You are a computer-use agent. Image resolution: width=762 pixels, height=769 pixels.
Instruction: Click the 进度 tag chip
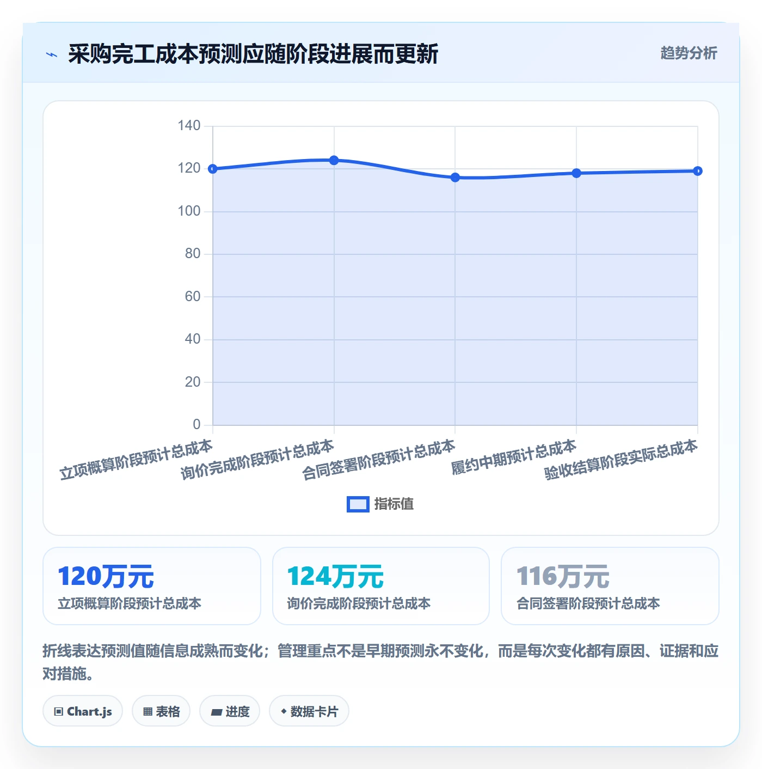pos(230,711)
